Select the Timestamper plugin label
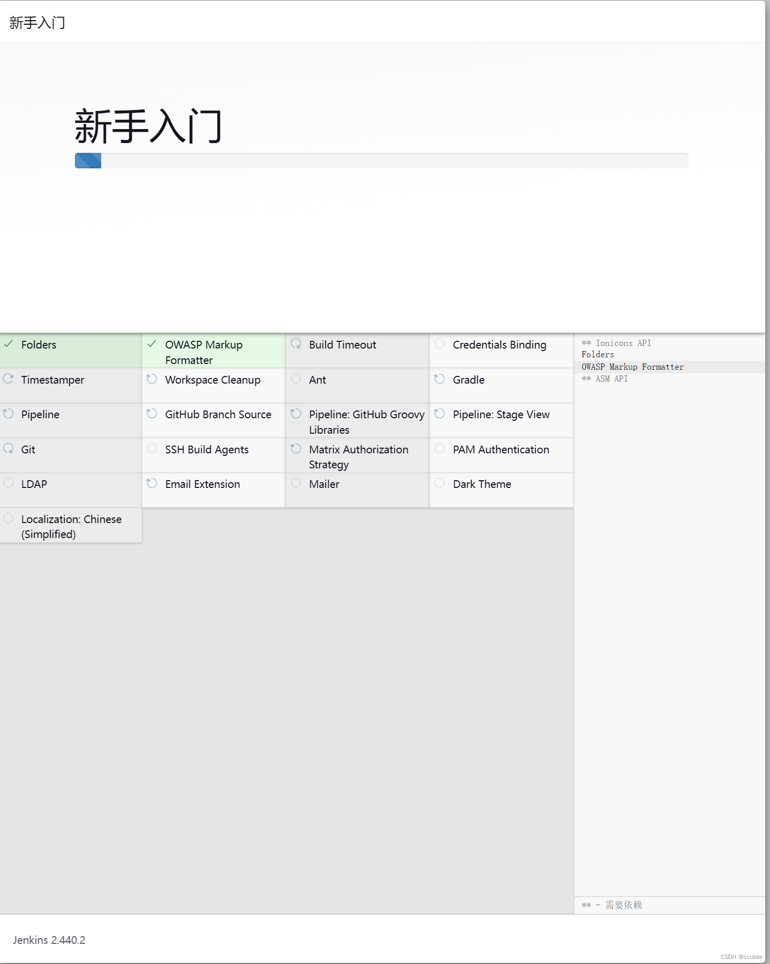The width and height of the screenshot is (770, 964). point(53,380)
